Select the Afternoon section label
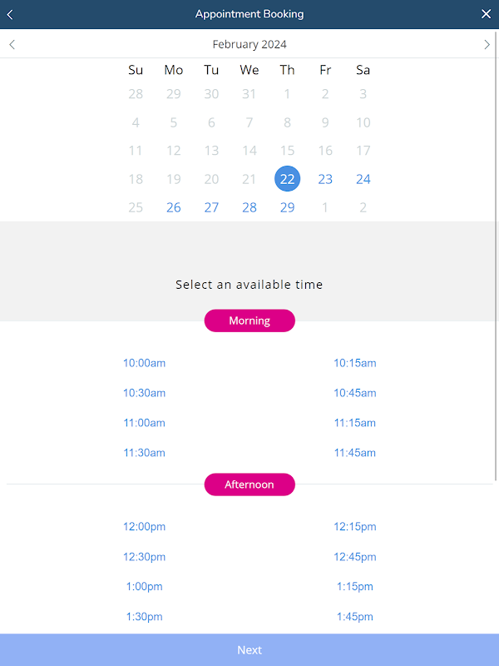The height and width of the screenshot is (666, 499). click(x=249, y=485)
